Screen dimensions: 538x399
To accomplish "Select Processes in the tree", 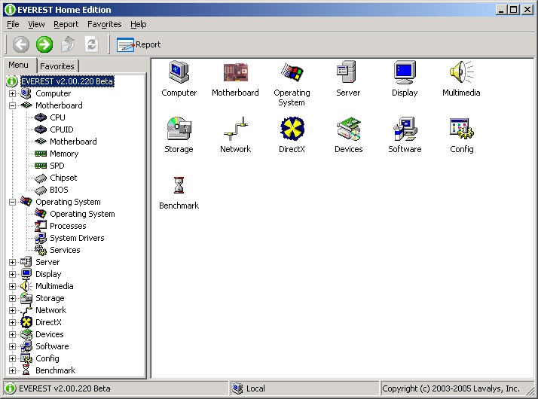I will [68, 226].
